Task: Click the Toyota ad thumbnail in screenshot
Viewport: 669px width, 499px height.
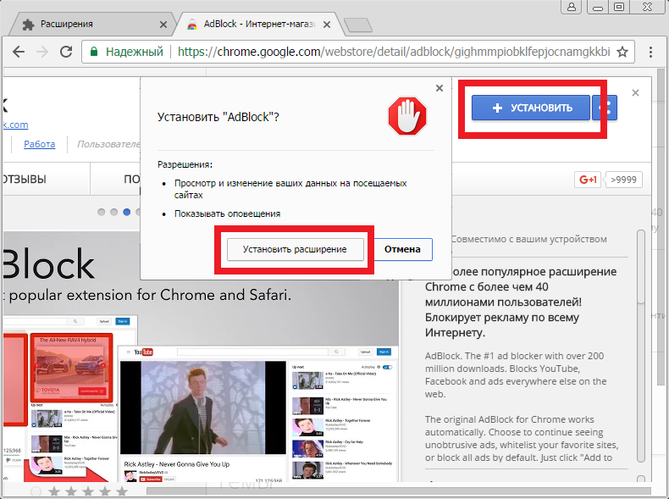Action: pos(72,367)
